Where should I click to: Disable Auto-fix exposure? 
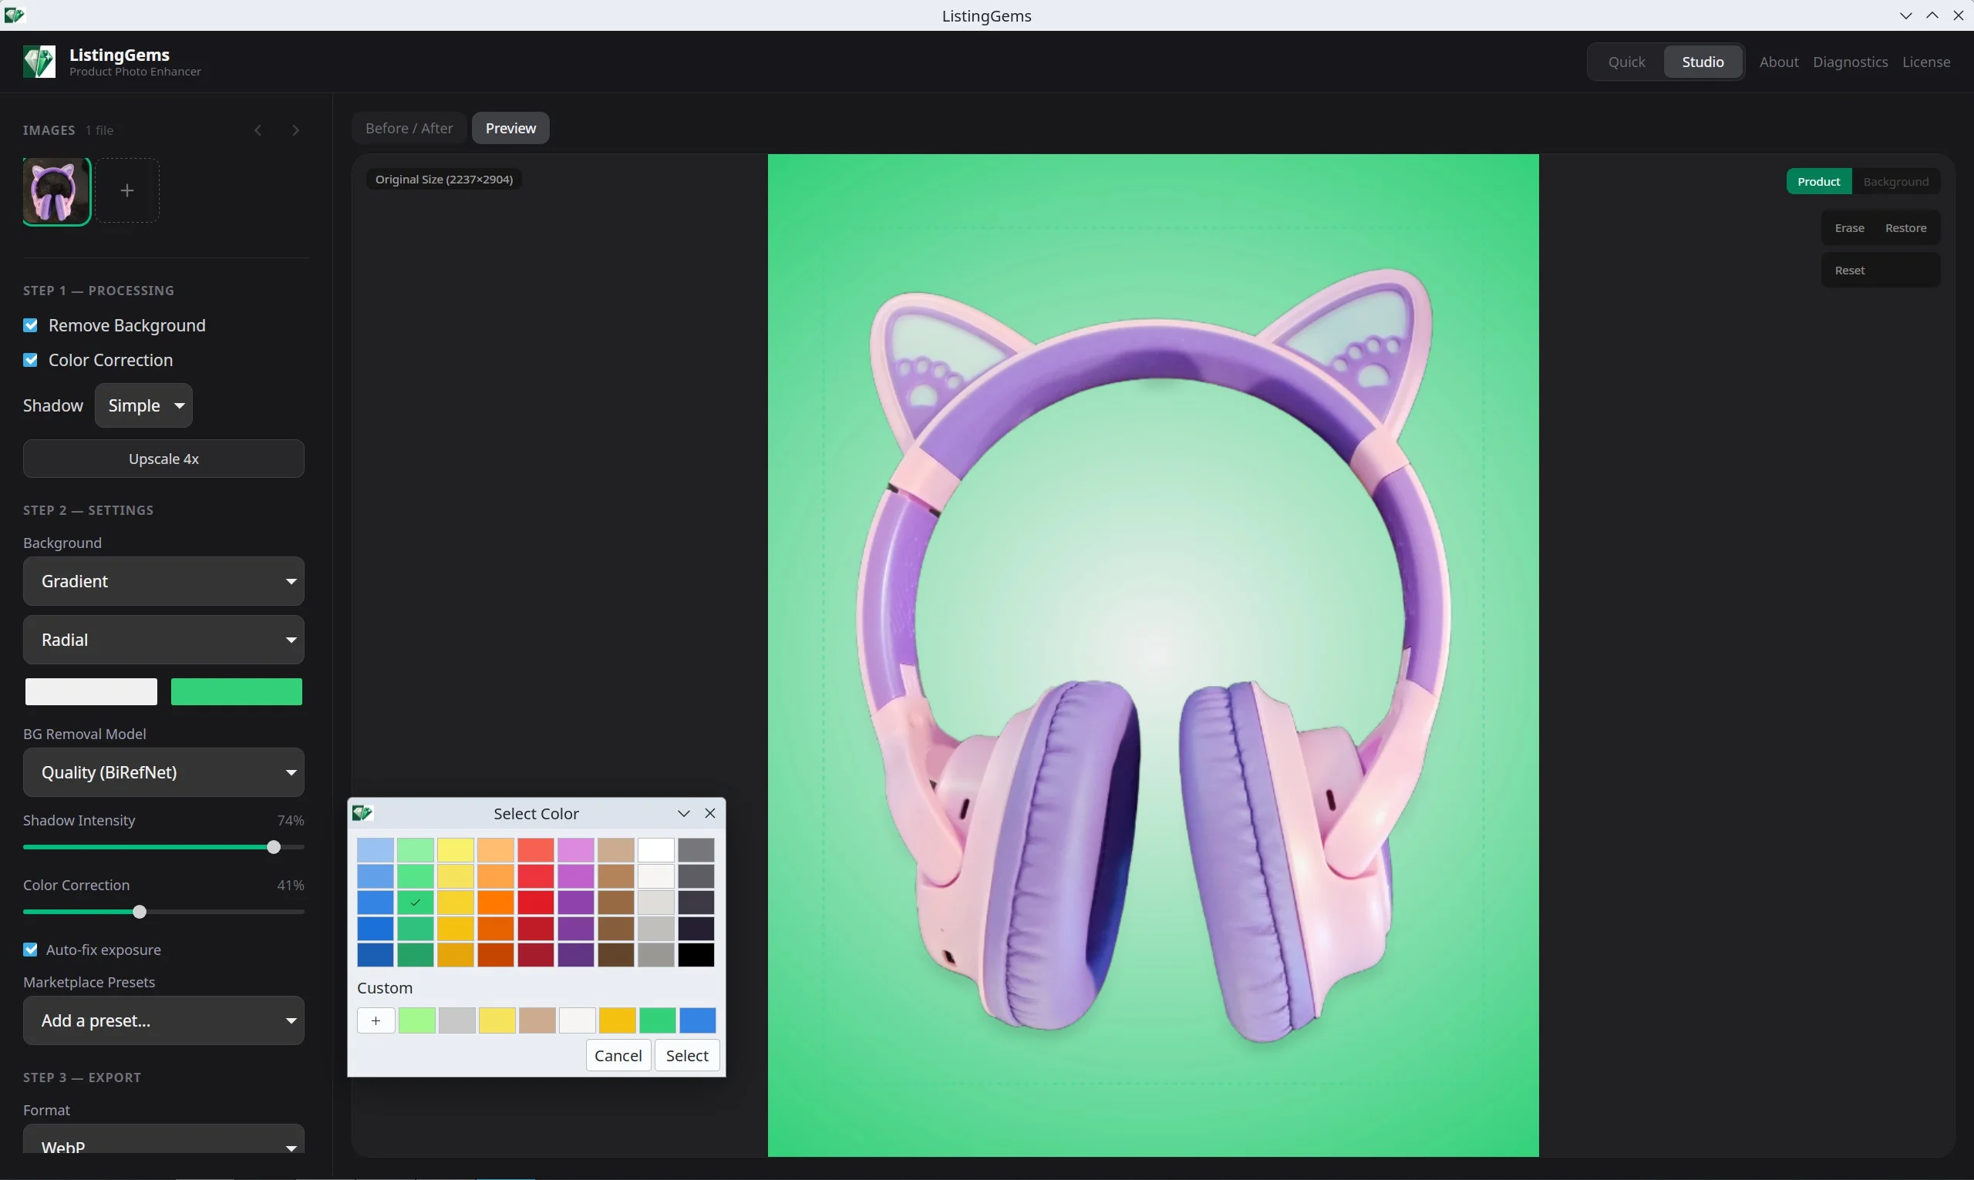(31, 950)
